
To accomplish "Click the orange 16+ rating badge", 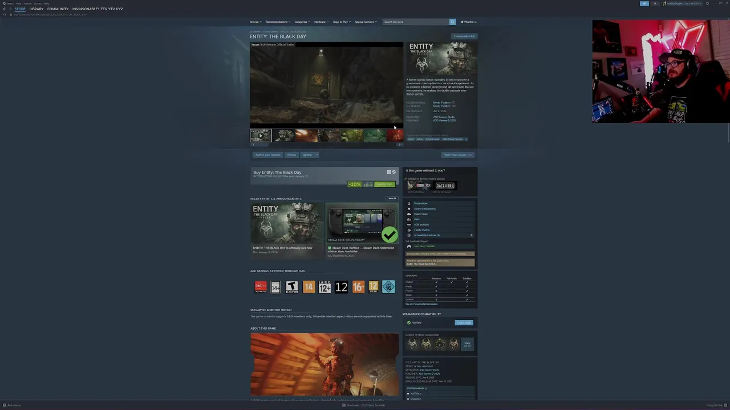I will pos(358,287).
